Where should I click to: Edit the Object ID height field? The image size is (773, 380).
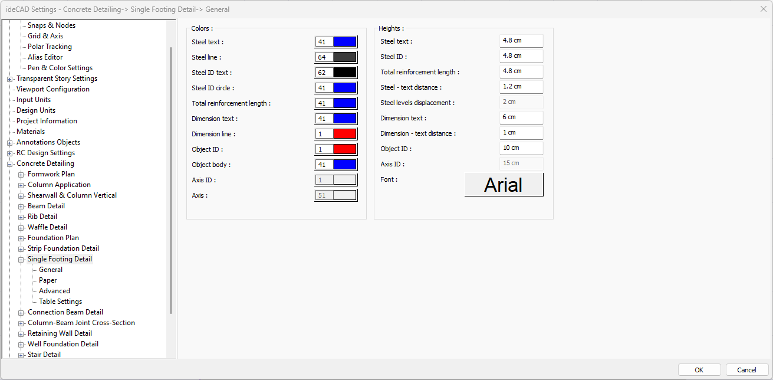[521, 148]
